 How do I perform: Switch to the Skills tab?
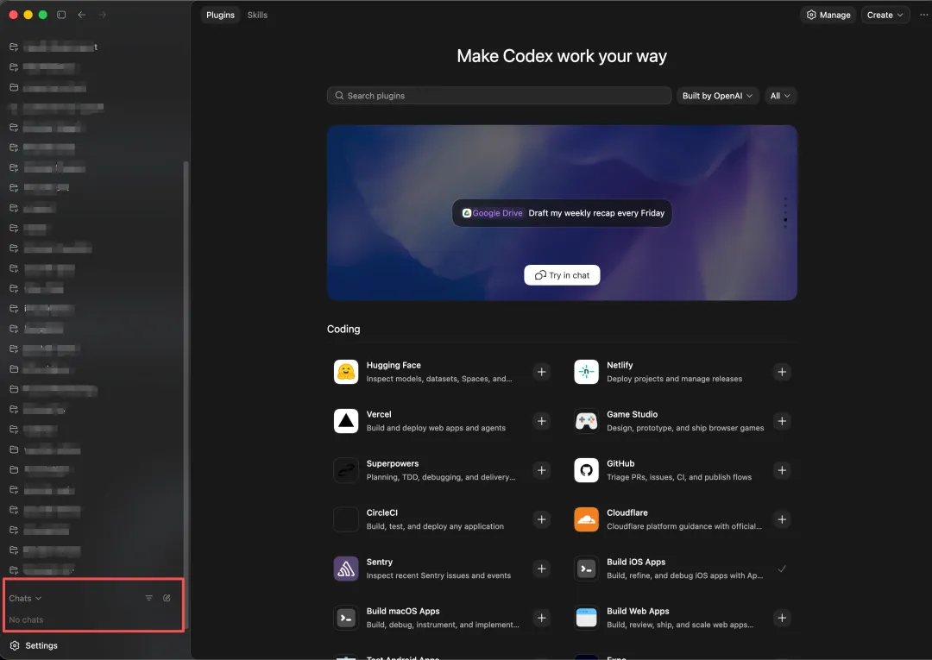coord(257,15)
